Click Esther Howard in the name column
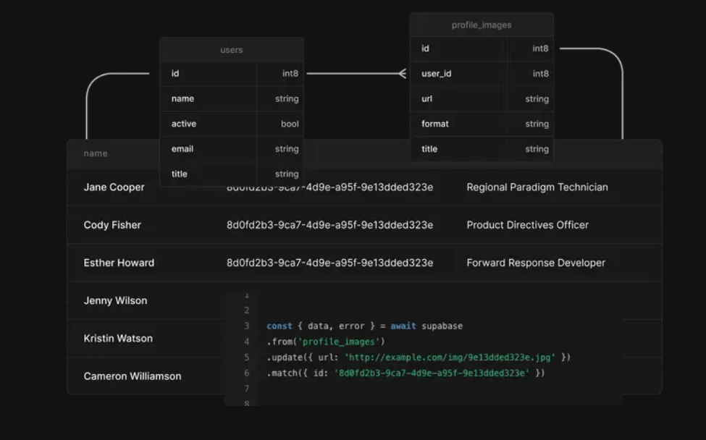The image size is (706, 440). pyautogui.click(x=119, y=263)
